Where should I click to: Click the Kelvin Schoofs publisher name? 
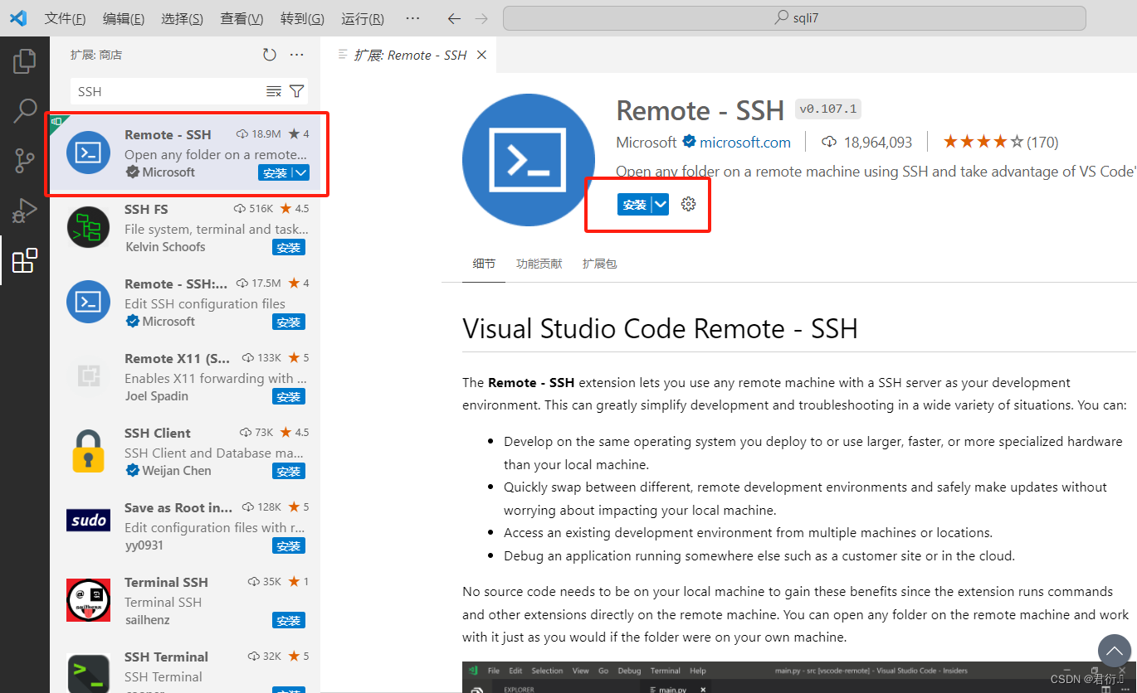[165, 246]
